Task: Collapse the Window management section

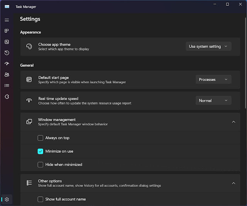Action: (233, 122)
